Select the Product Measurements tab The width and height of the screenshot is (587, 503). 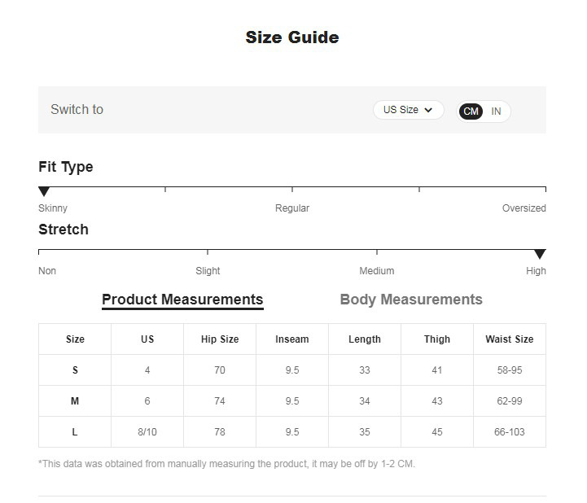[182, 300]
